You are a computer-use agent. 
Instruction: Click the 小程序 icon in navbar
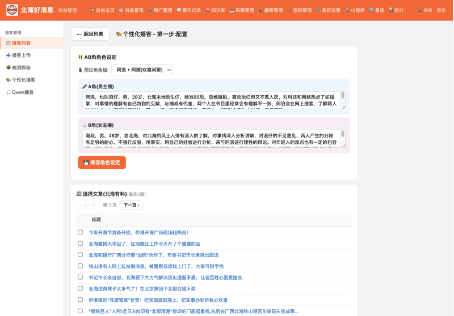[x=347, y=10]
